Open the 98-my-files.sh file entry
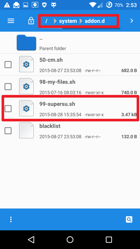 tap(70, 87)
